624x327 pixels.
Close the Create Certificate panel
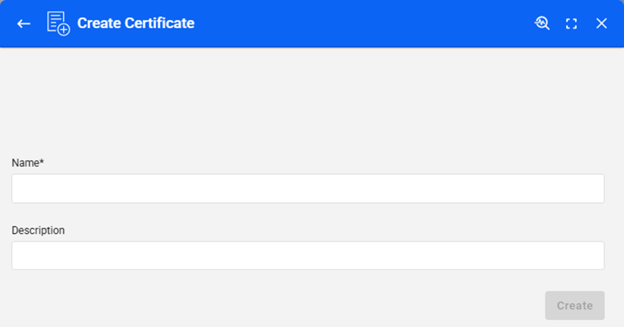point(602,24)
